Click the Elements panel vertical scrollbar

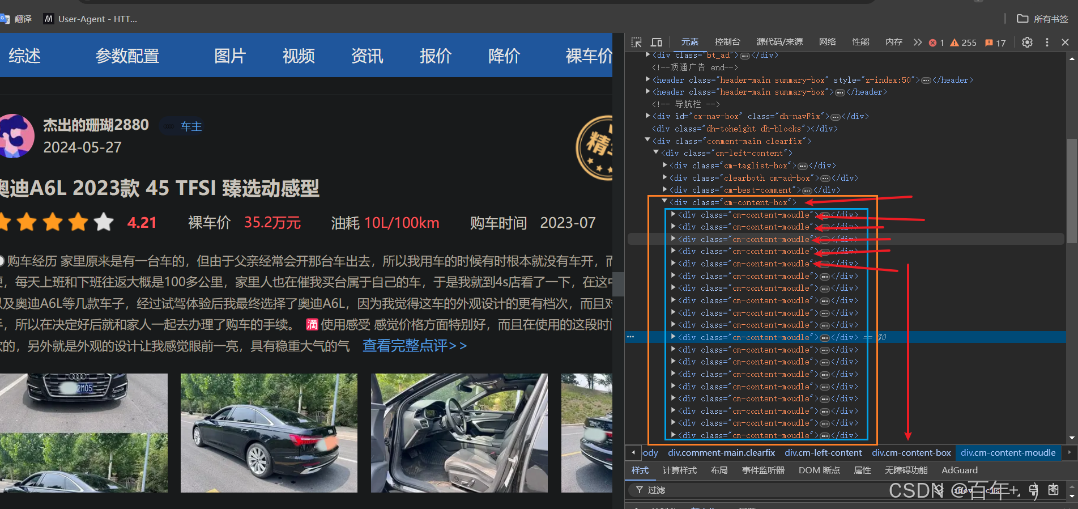click(x=1072, y=190)
